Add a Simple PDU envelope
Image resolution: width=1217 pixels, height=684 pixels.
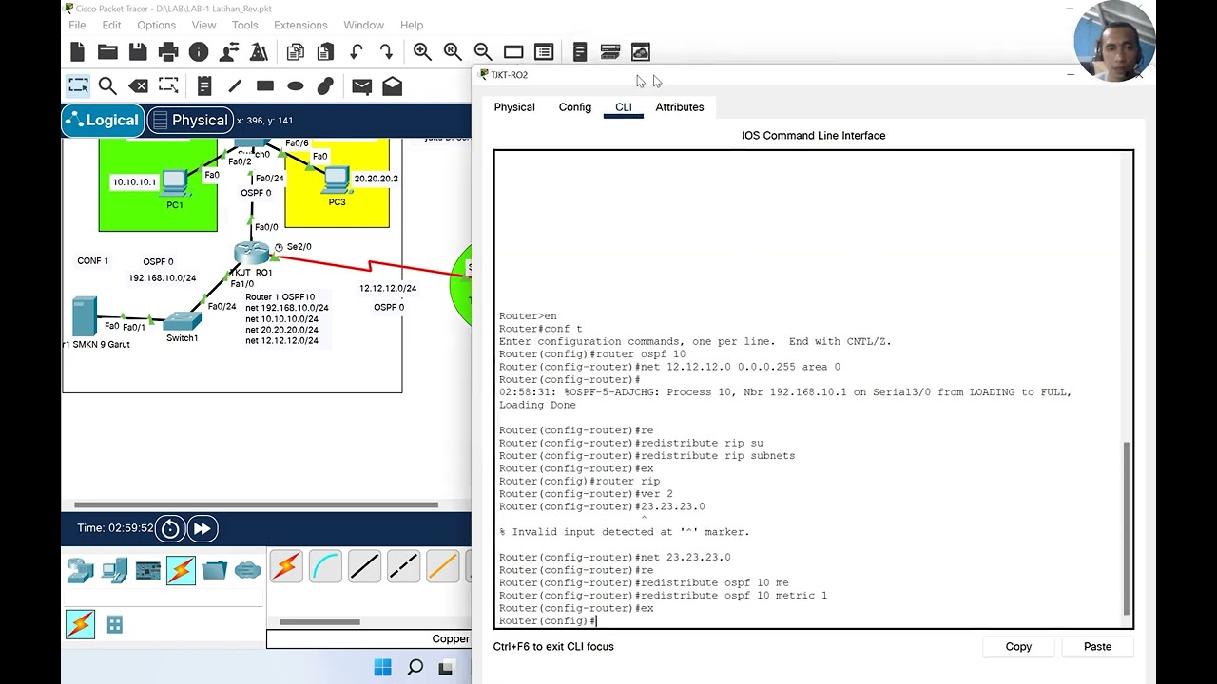click(361, 86)
